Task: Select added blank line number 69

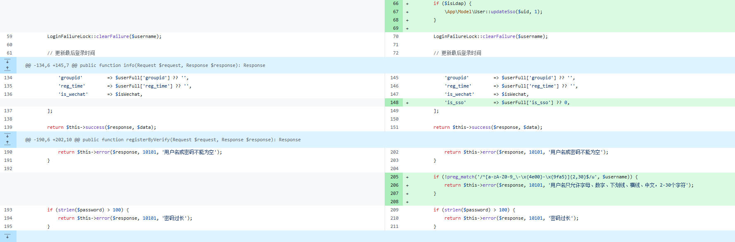Action: [x=396, y=28]
